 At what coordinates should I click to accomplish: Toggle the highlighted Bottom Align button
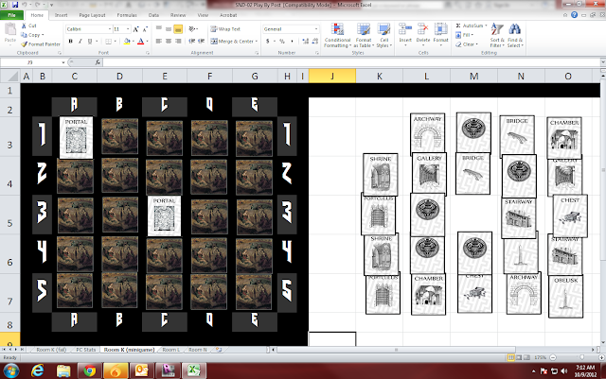pos(178,29)
